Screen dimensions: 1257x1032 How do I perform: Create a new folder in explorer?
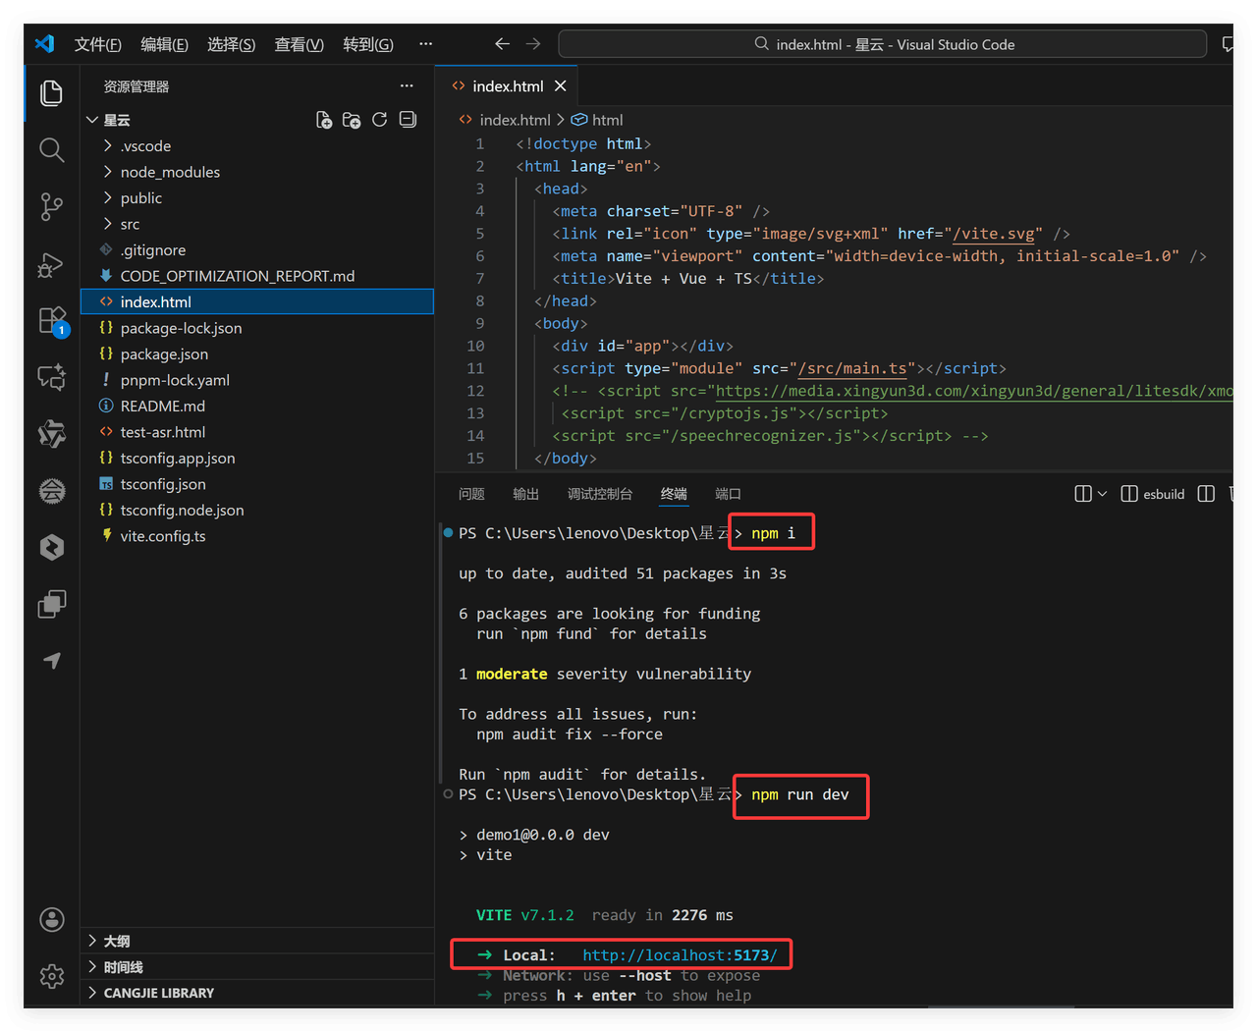[x=352, y=120]
